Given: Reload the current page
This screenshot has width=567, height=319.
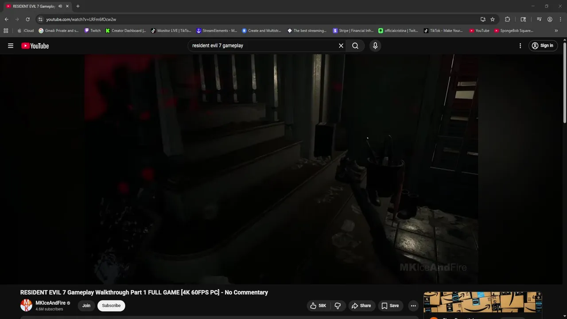Looking at the screenshot, I should (x=27, y=19).
